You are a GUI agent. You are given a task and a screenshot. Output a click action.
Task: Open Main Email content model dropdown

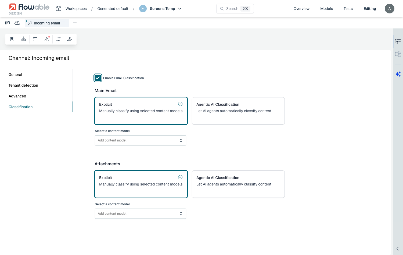coord(141,140)
